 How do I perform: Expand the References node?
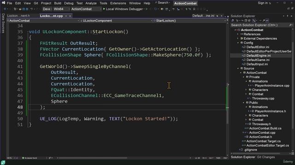click(x=238, y=34)
